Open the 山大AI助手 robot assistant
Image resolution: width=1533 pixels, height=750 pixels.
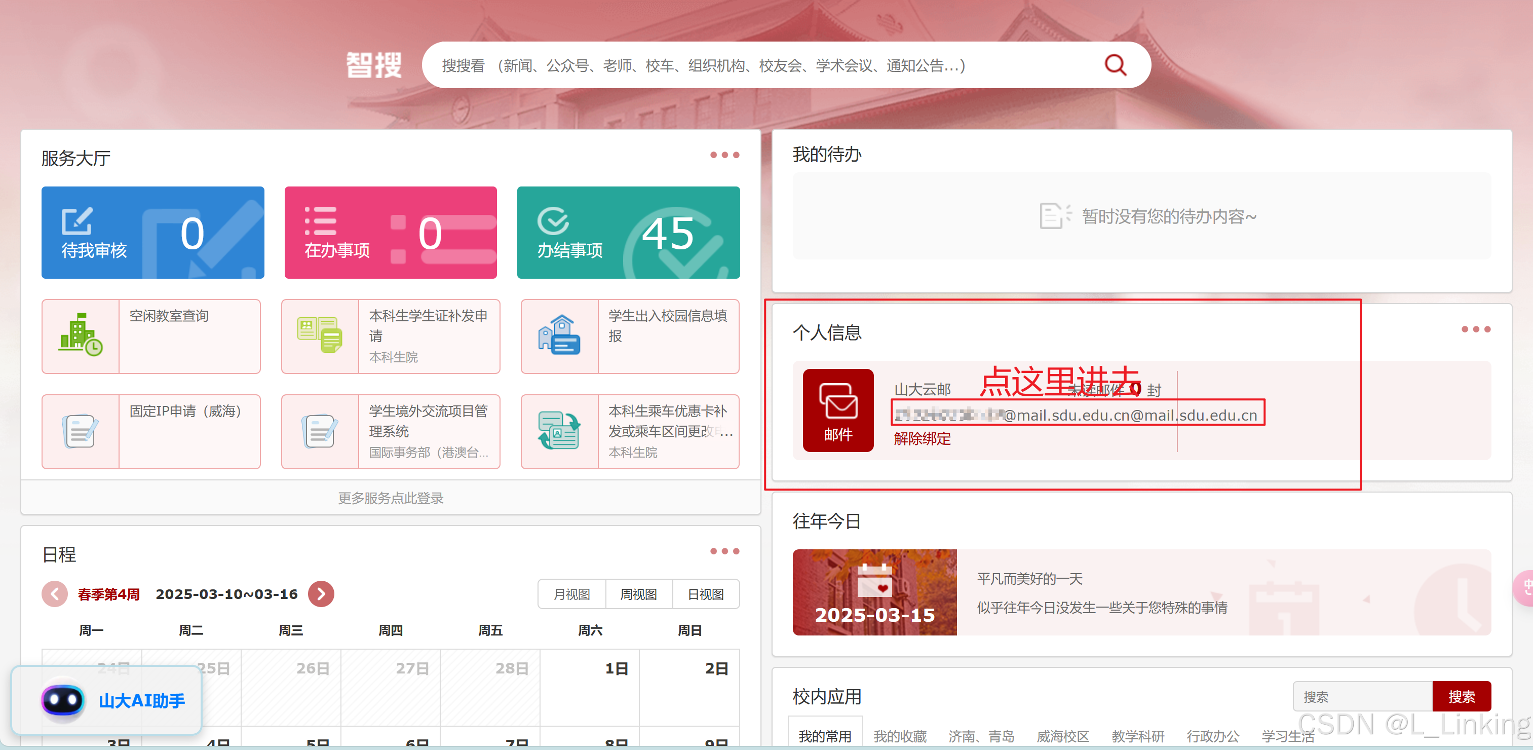point(107,701)
